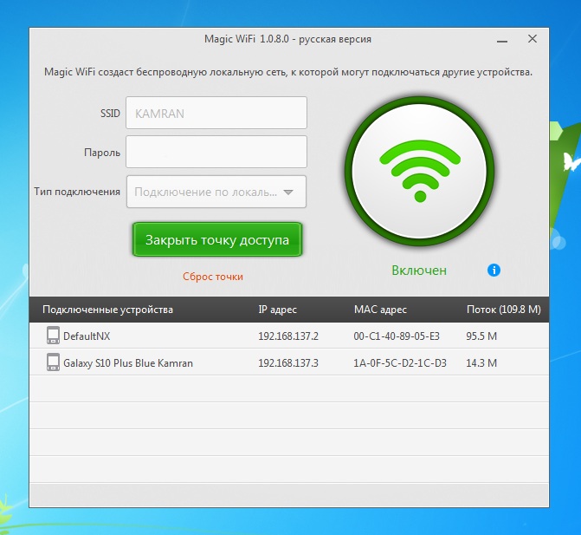
Task: Click the DefaultNX device icon
Action: click(x=53, y=336)
